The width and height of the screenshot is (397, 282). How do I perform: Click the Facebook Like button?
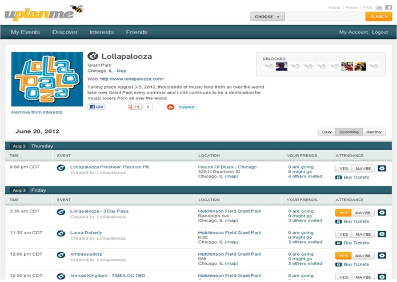coord(97,107)
